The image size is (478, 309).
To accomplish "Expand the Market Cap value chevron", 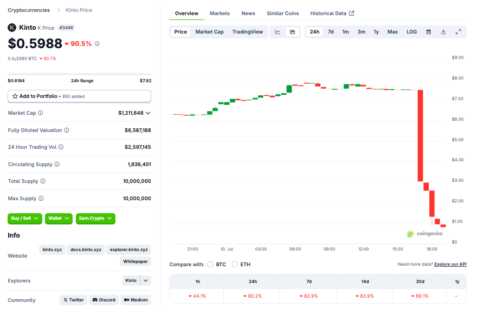I will coord(148,113).
